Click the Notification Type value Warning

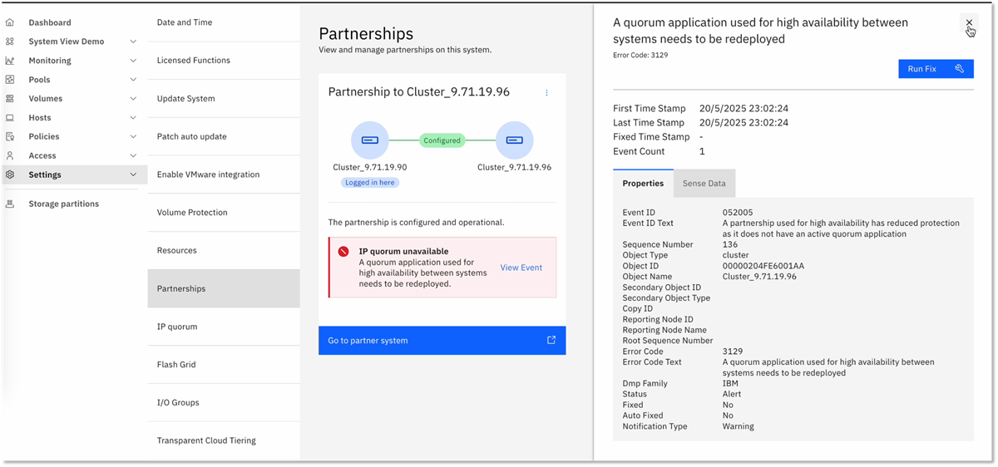pyautogui.click(x=739, y=426)
